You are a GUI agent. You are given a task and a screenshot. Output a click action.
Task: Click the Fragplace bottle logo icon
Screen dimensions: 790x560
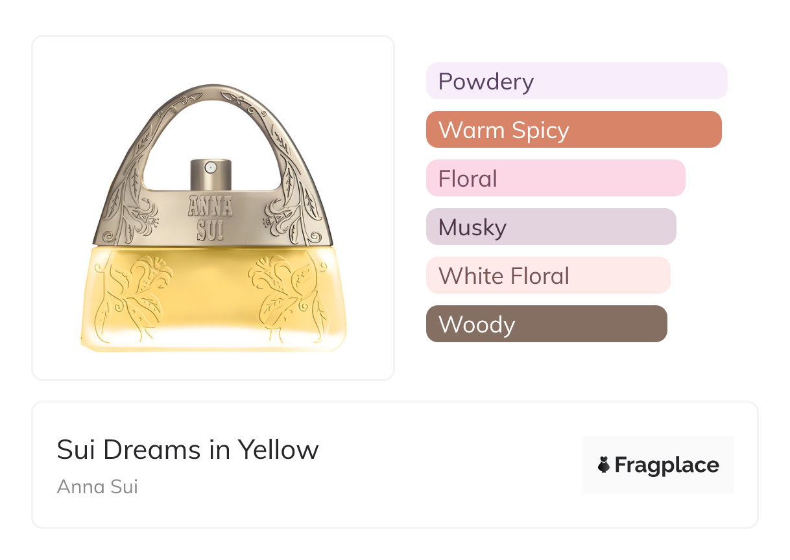604,465
